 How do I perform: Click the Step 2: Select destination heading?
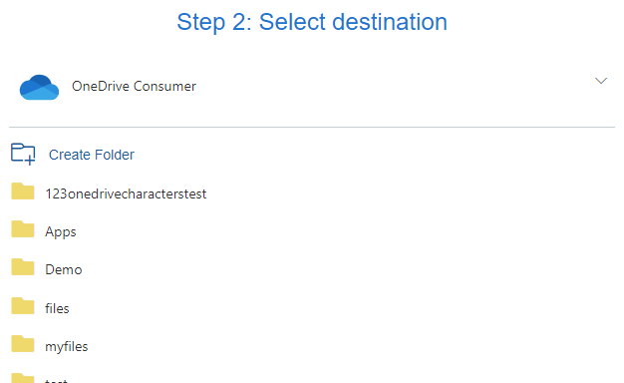tap(312, 22)
